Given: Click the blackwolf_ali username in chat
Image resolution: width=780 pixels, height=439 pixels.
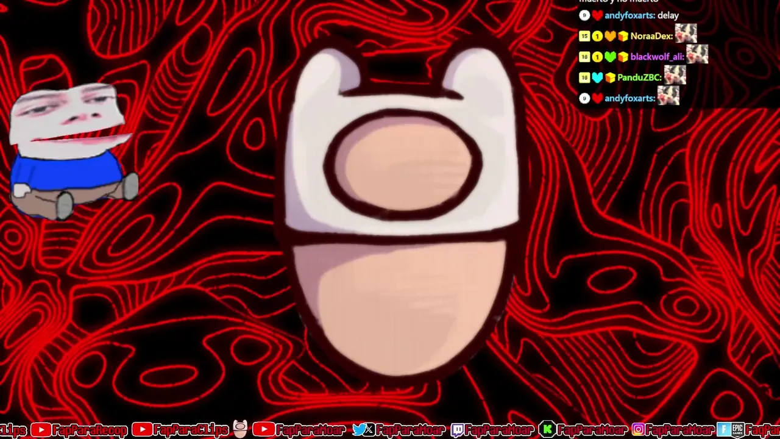Looking at the screenshot, I should point(657,57).
